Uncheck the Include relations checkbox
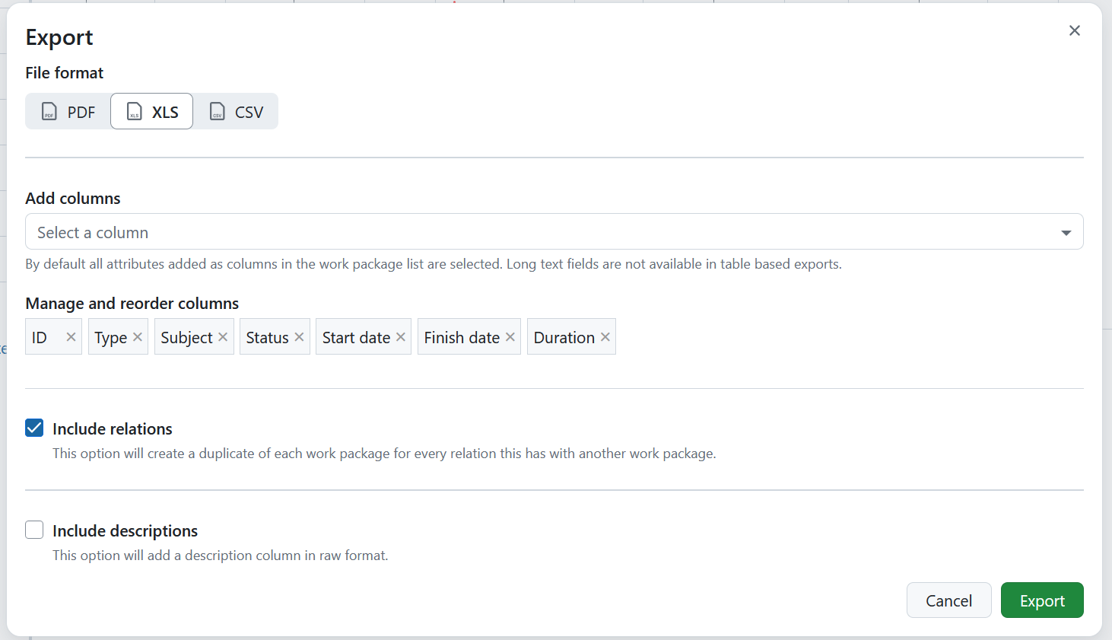This screenshot has height=640, width=1112. (x=33, y=428)
